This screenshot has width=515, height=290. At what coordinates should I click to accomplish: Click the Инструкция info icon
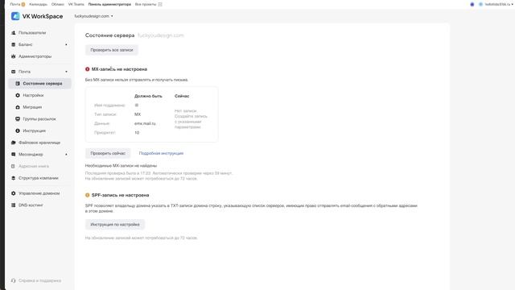coord(18,130)
